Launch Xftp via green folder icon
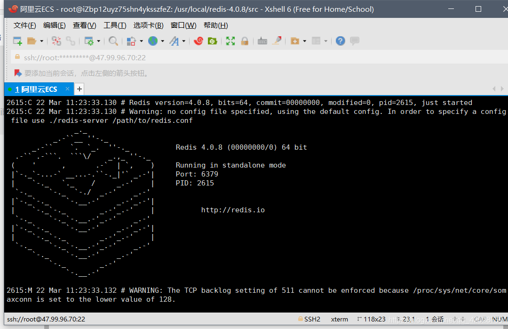Image resolution: width=508 pixels, height=329 pixels. click(212, 41)
